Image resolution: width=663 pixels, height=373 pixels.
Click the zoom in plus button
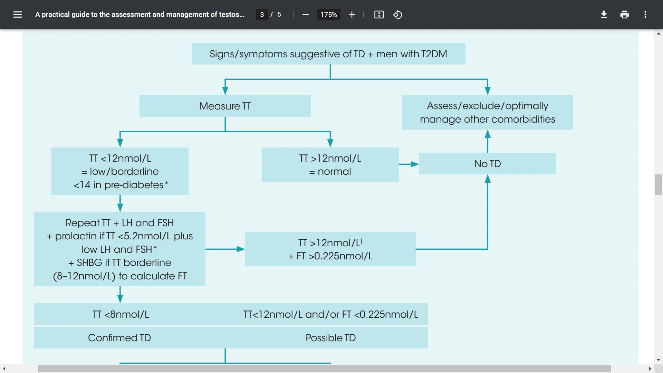pyautogui.click(x=352, y=15)
